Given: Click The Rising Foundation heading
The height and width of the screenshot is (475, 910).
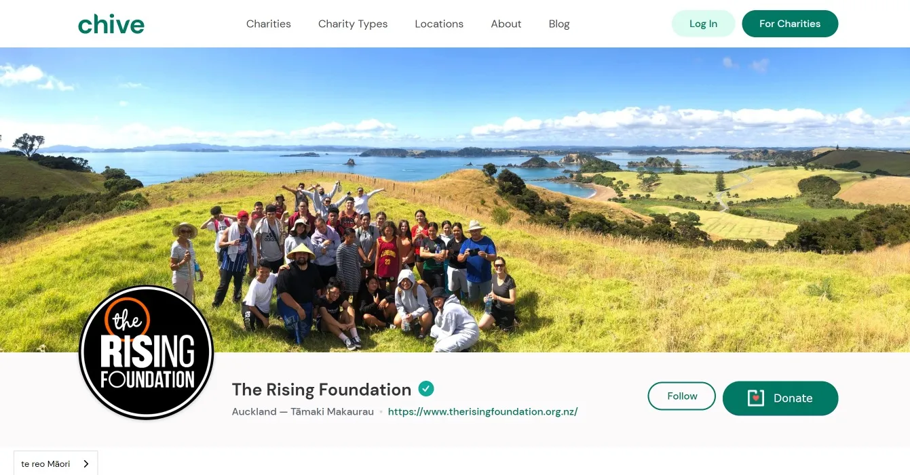Looking at the screenshot, I should point(322,390).
